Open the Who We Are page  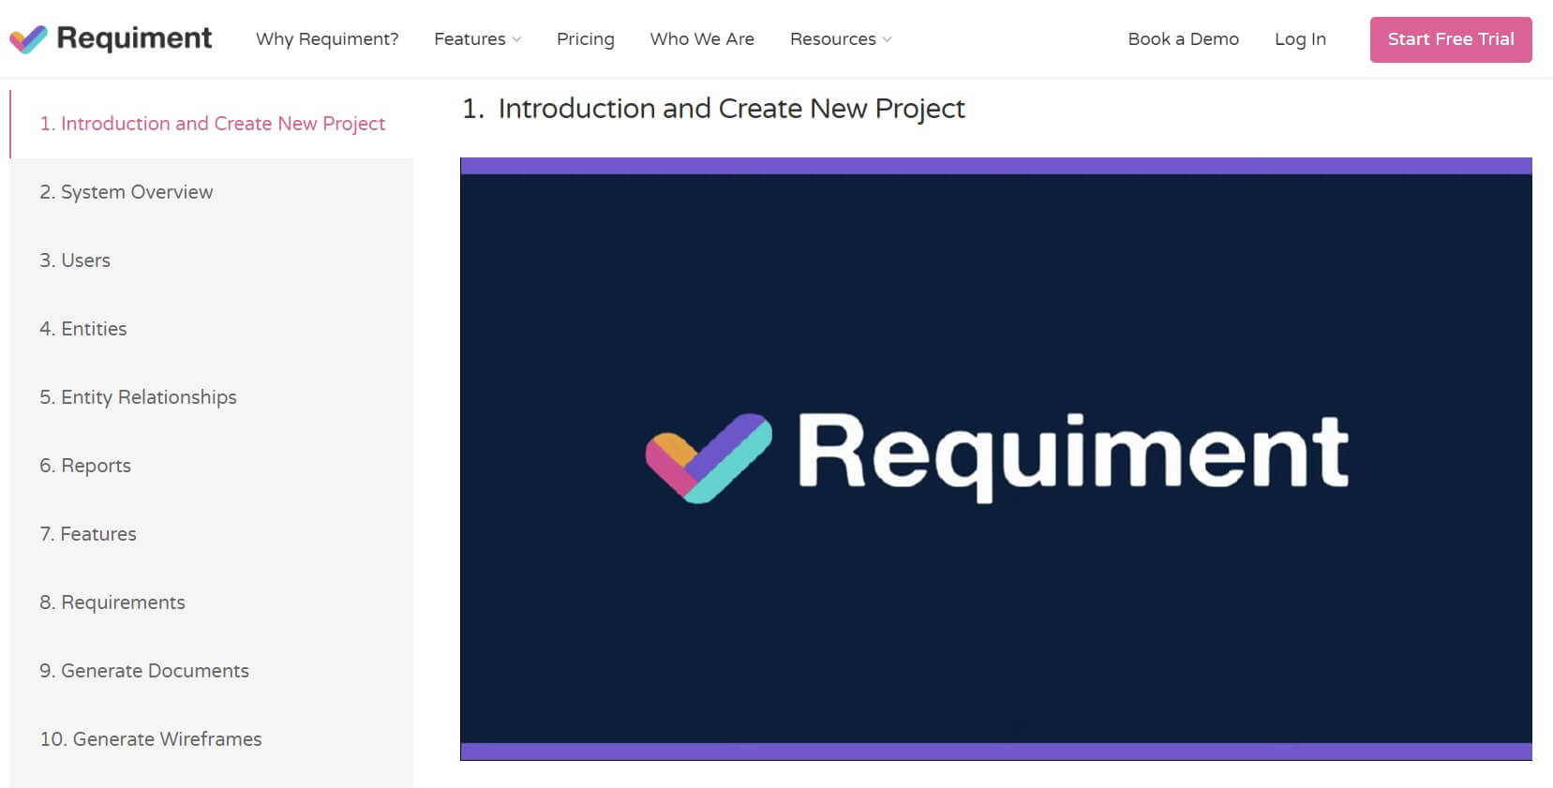tap(702, 39)
